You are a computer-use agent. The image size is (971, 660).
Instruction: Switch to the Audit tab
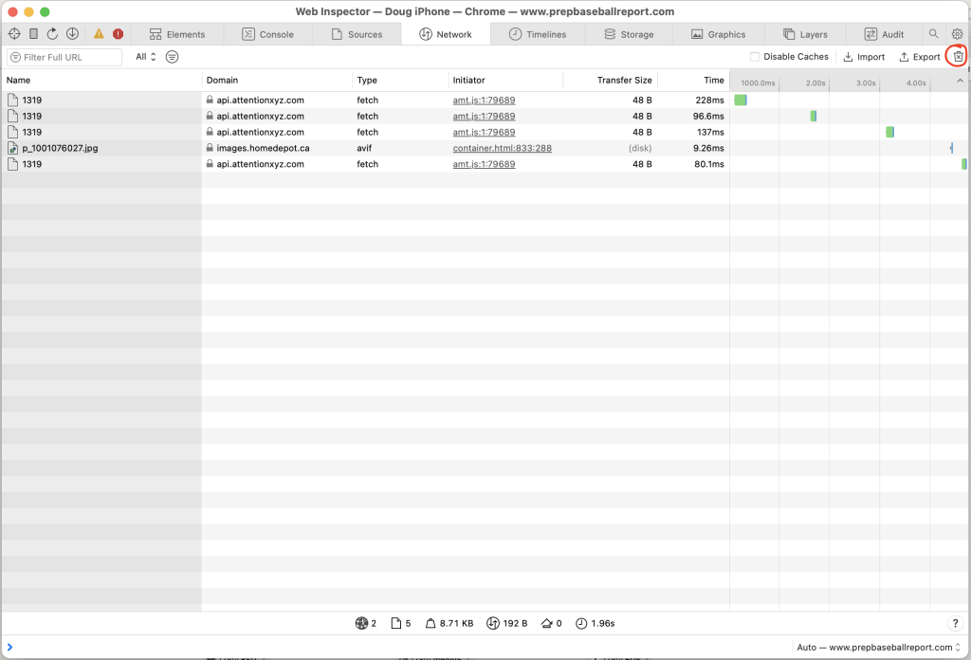click(884, 34)
